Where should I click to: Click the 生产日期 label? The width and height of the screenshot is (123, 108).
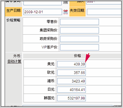(14, 11)
